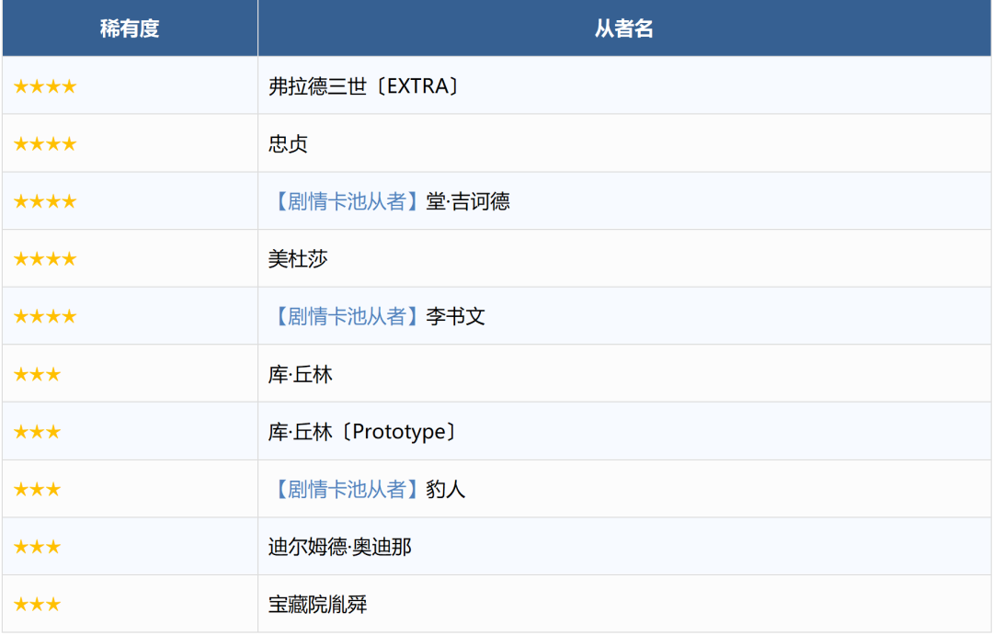This screenshot has height=635, width=993.
Task: Select the 库·丘林〔Prototype〕 servant name
Action: point(363,432)
